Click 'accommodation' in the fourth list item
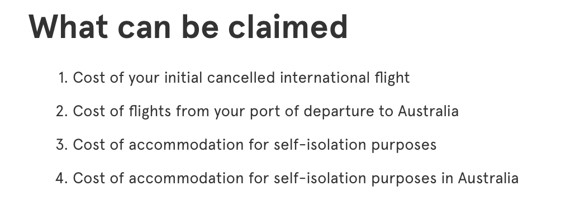 [187, 178]
